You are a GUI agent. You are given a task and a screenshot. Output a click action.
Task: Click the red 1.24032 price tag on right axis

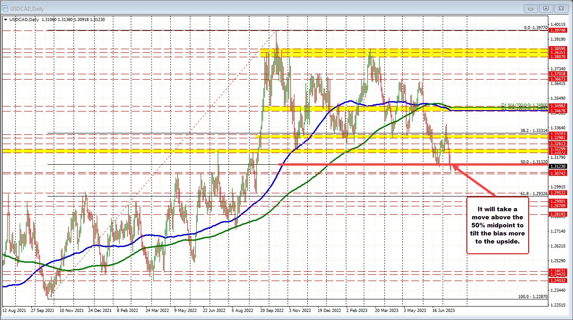557,281
